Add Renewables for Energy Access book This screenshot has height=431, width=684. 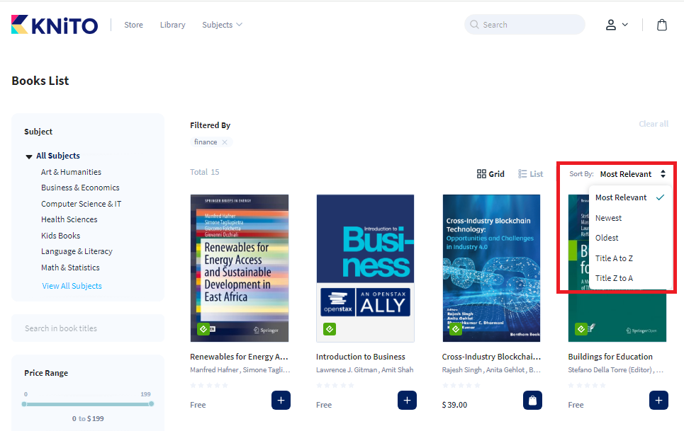(281, 401)
